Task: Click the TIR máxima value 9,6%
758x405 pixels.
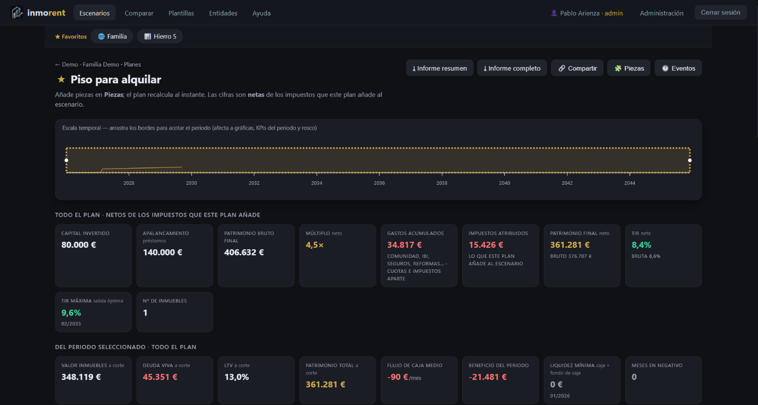Action: [71, 313]
